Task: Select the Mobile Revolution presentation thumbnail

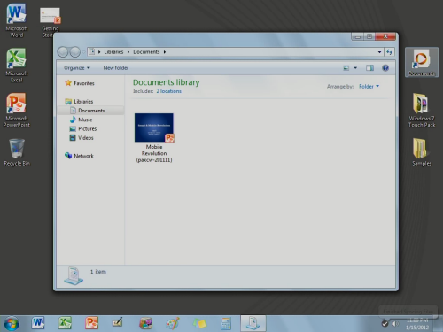Action: [154, 127]
